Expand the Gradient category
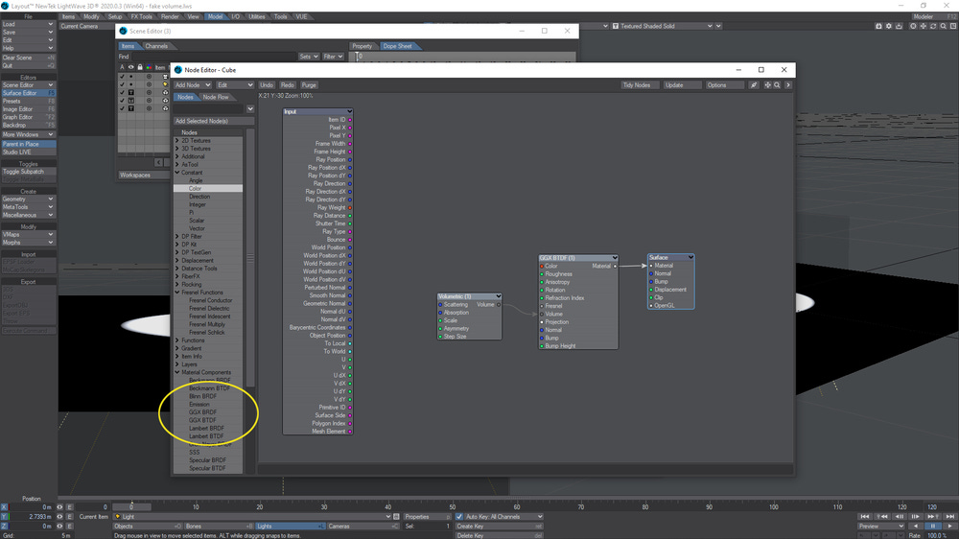The width and height of the screenshot is (959, 539). pos(177,348)
